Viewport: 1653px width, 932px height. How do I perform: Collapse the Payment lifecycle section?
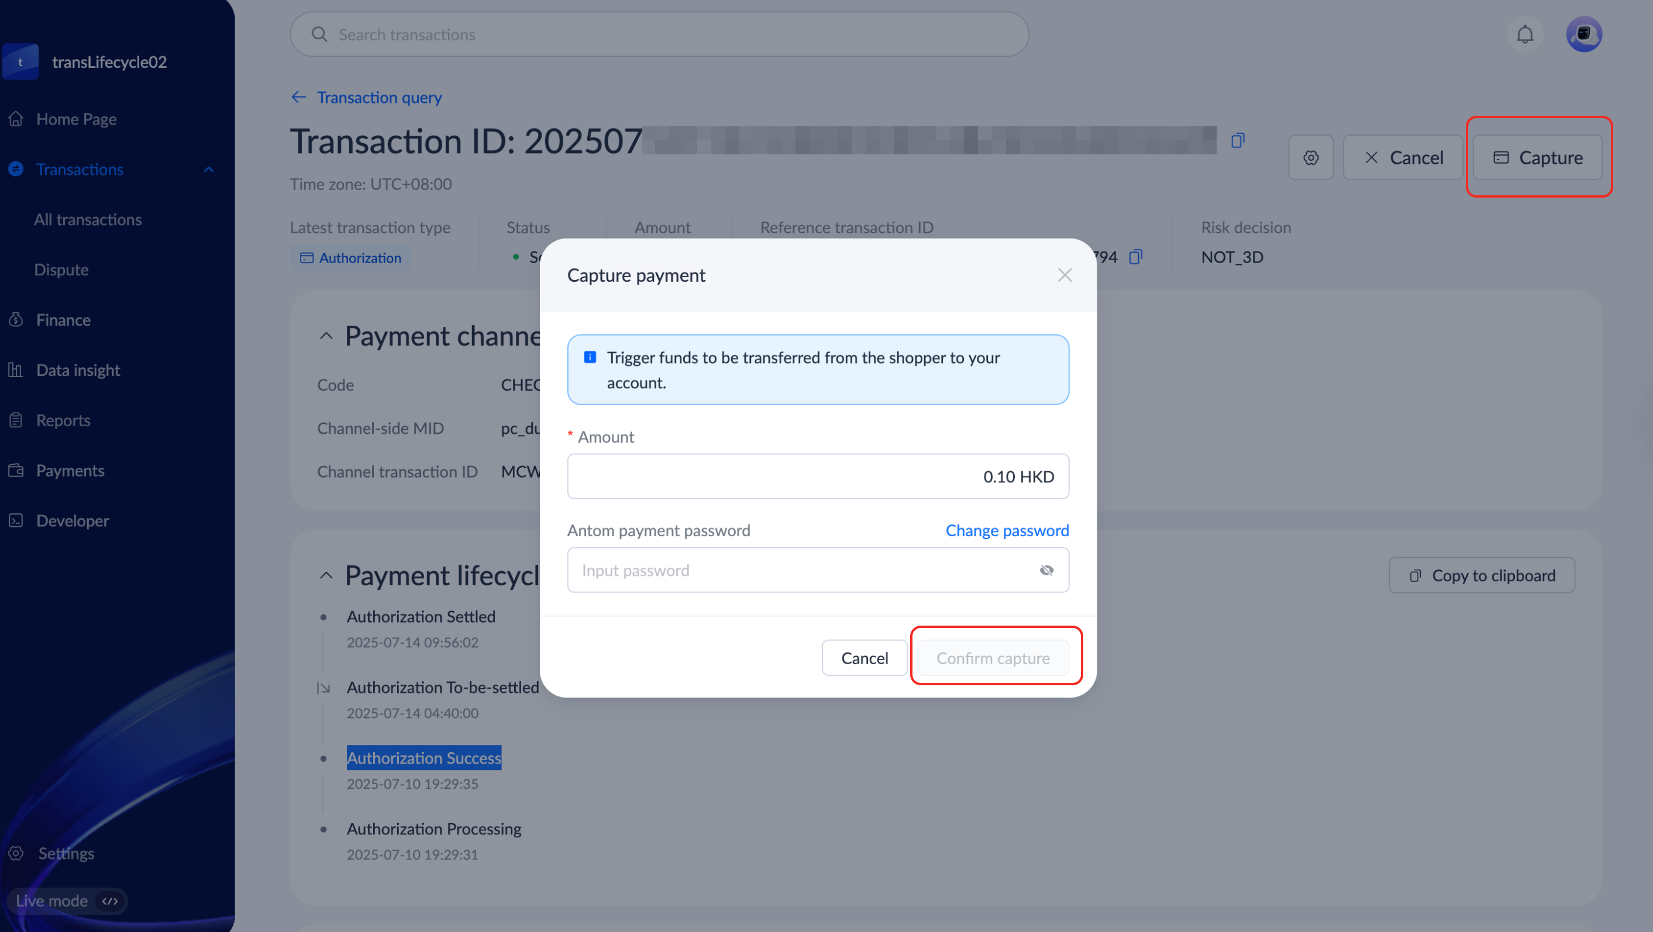[x=326, y=575]
